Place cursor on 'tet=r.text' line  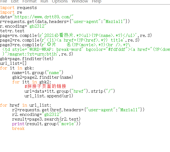click(12, 31)
